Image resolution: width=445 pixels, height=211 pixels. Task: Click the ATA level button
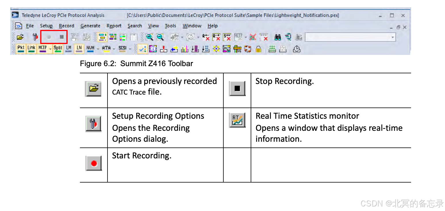(x=106, y=49)
